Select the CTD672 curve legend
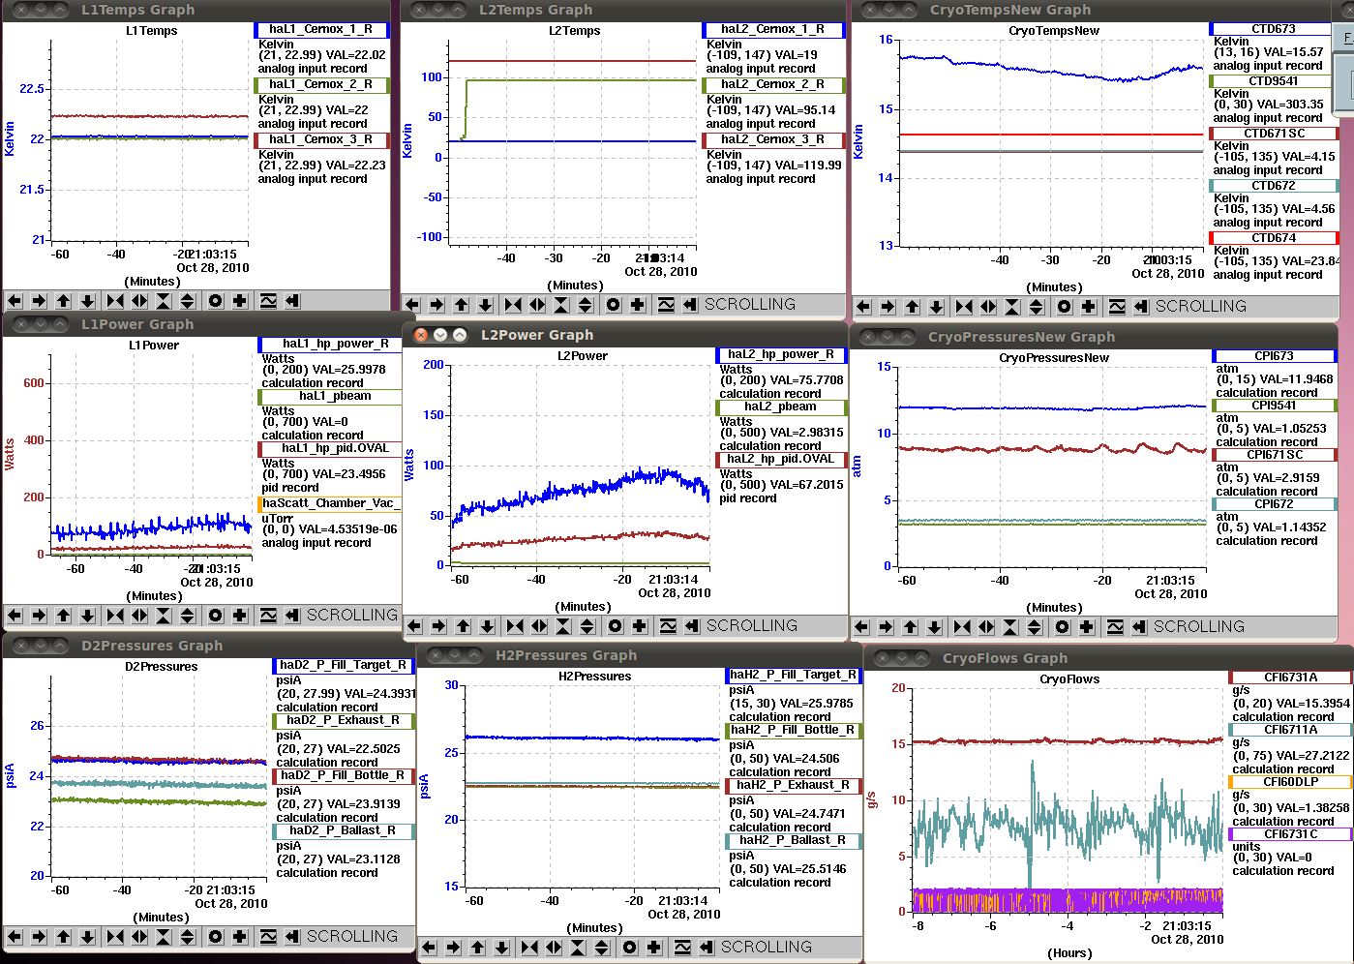 tap(1274, 186)
